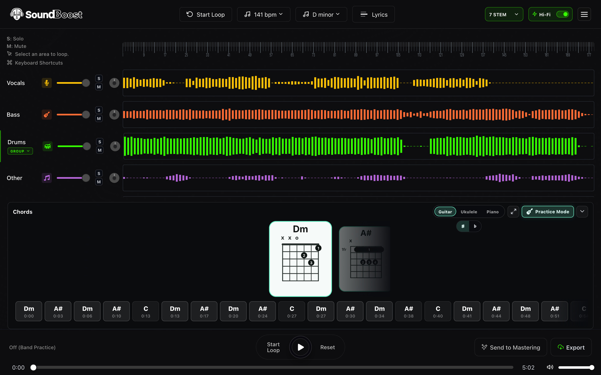Click the Bass pan knob
The width and height of the screenshot is (601, 375).
tap(114, 115)
